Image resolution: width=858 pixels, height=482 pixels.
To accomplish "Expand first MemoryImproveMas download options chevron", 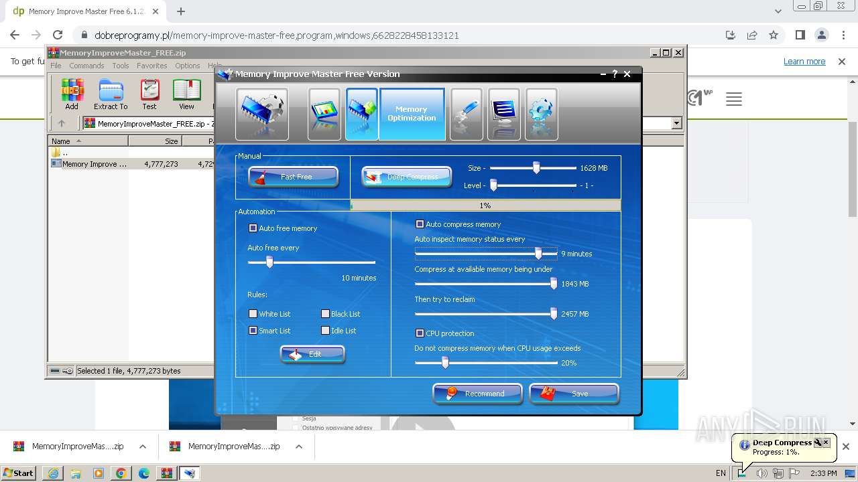I will coord(143,447).
